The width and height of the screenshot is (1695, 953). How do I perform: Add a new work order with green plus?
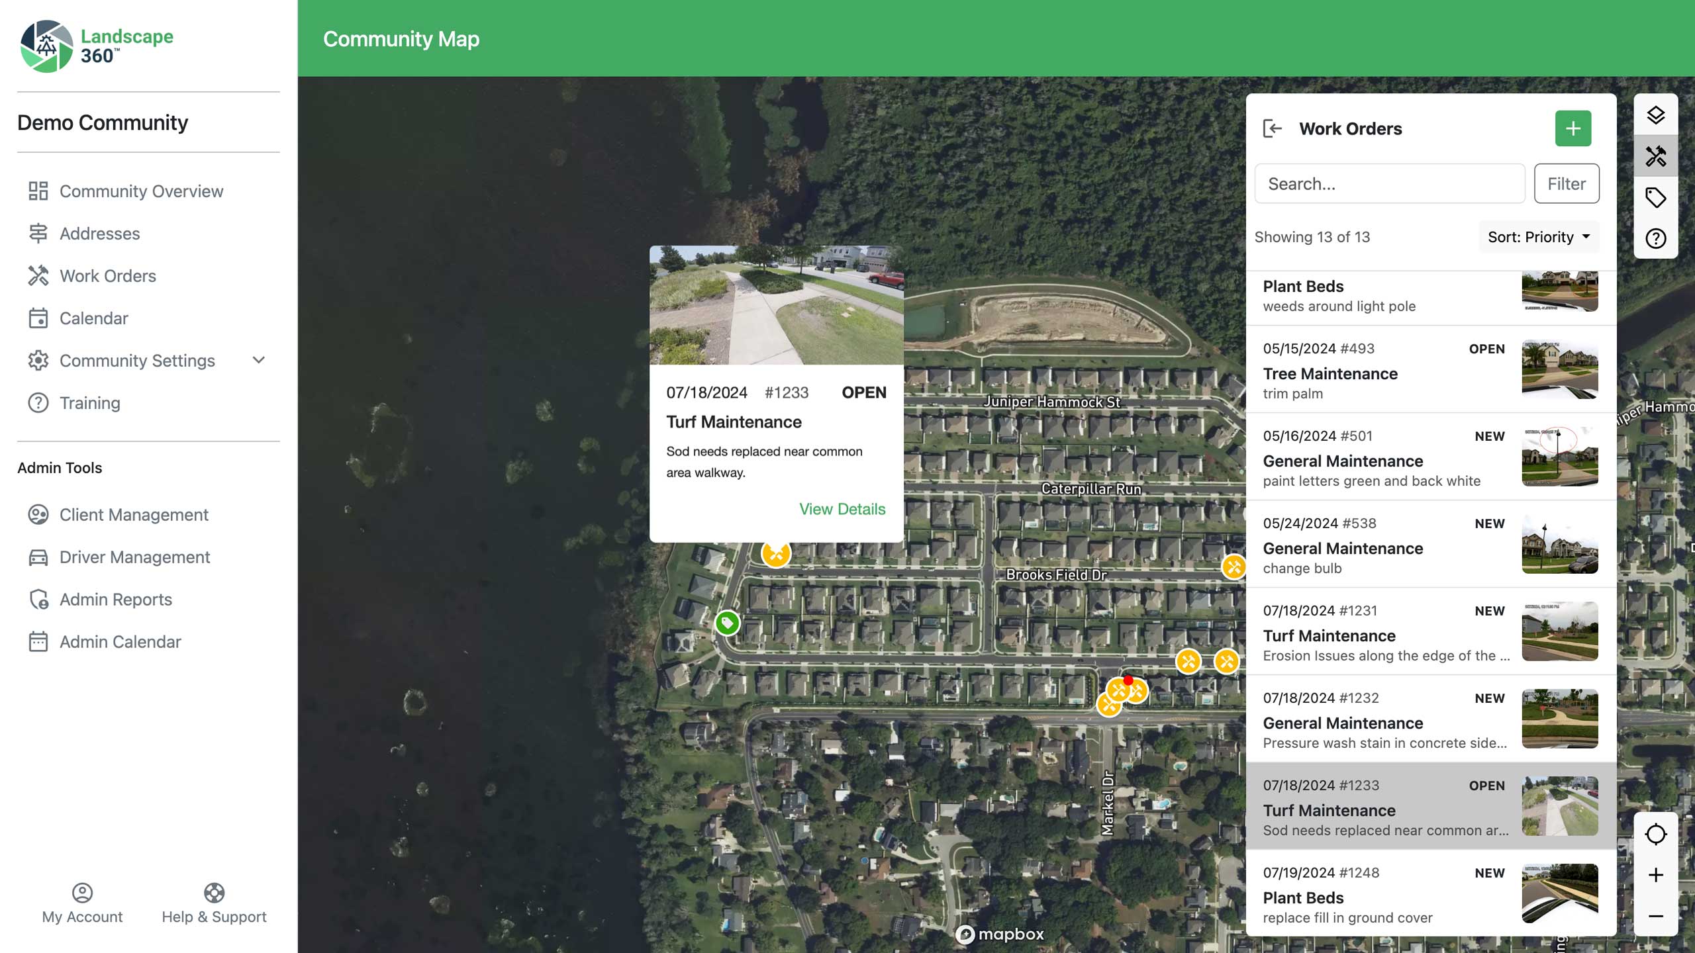coord(1573,128)
